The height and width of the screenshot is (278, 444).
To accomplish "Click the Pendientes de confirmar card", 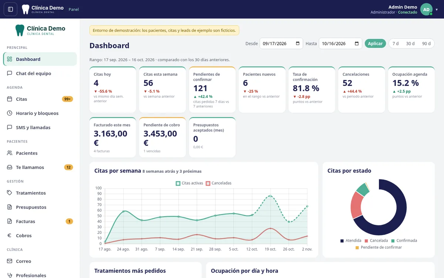I will (x=212, y=89).
